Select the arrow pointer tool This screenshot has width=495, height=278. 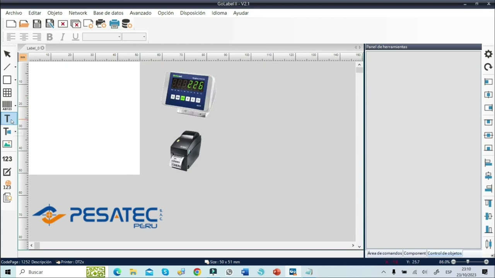(x=7, y=54)
